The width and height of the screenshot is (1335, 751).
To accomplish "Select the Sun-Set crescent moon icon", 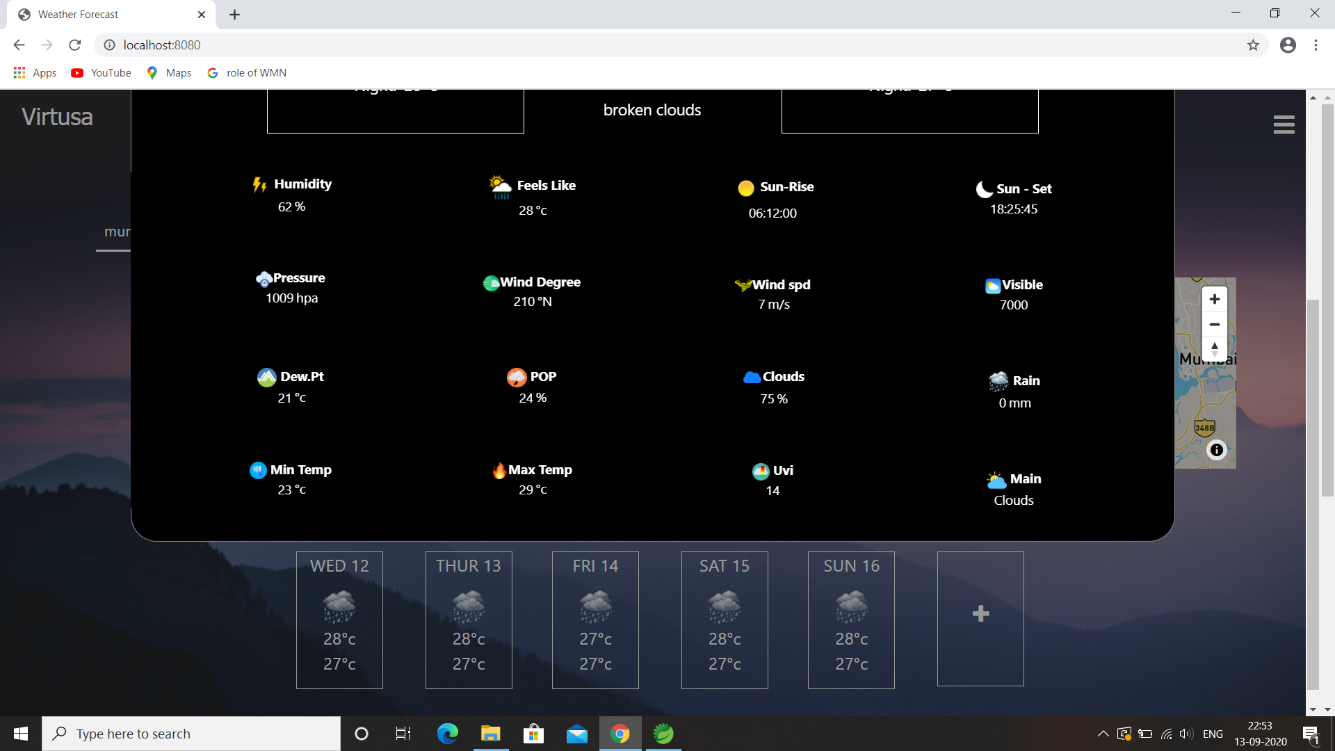I will pos(982,188).
